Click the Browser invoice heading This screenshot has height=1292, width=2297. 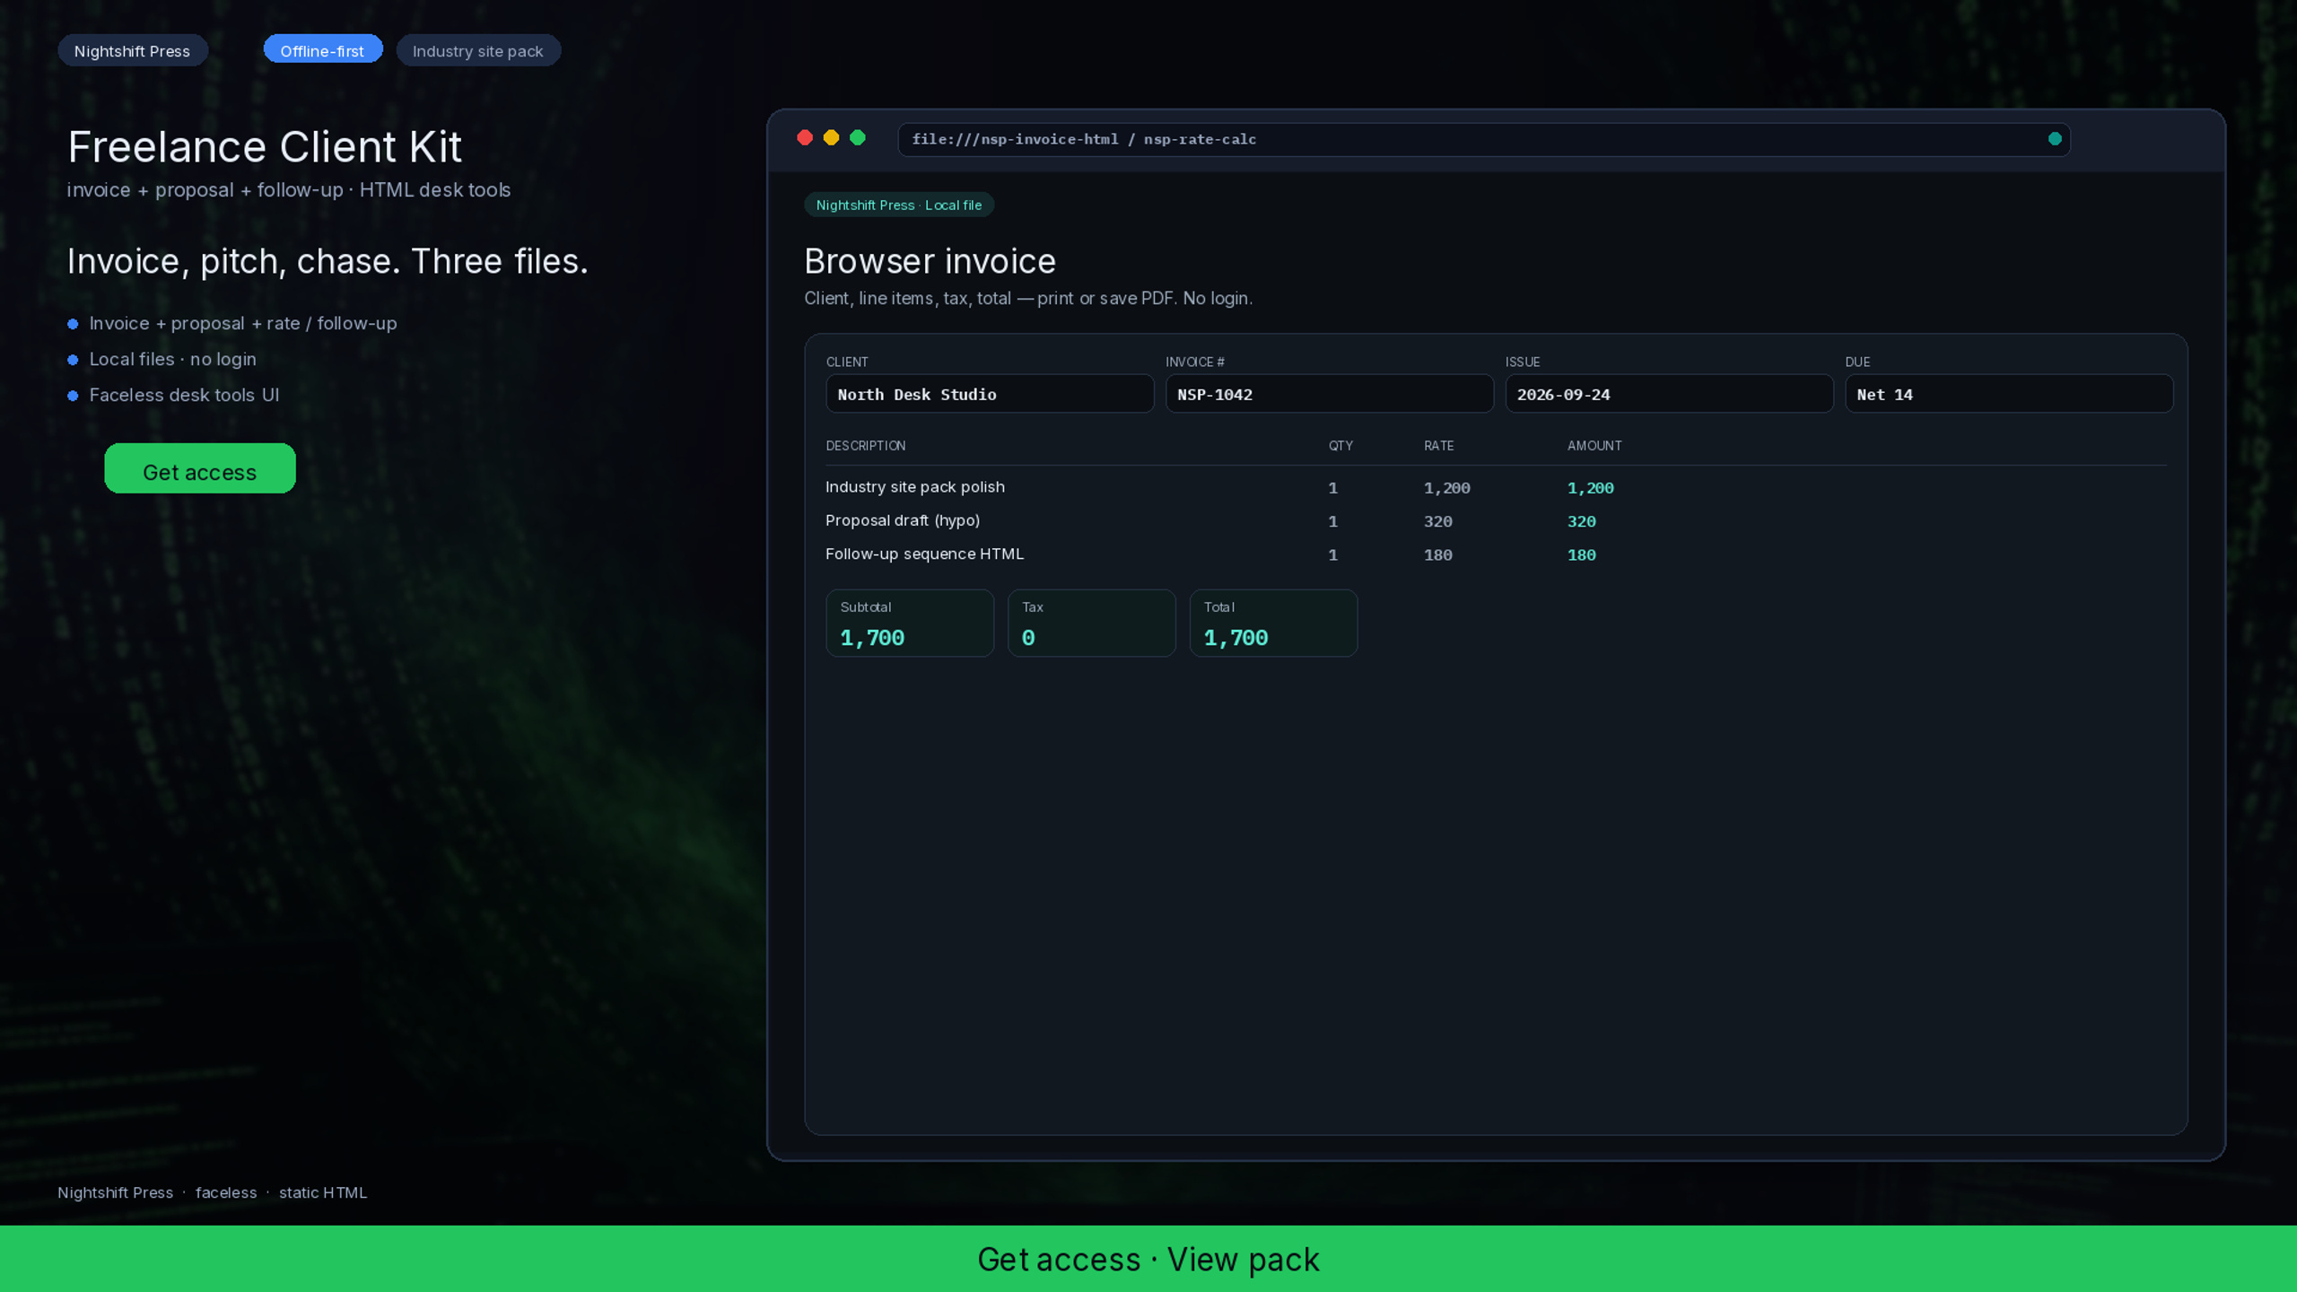point(930,261)
